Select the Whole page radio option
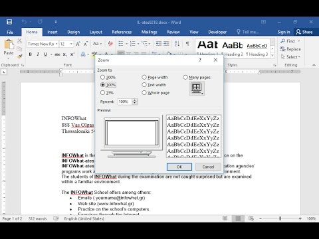The image size is (319, 239). click(x=144, y=92)
